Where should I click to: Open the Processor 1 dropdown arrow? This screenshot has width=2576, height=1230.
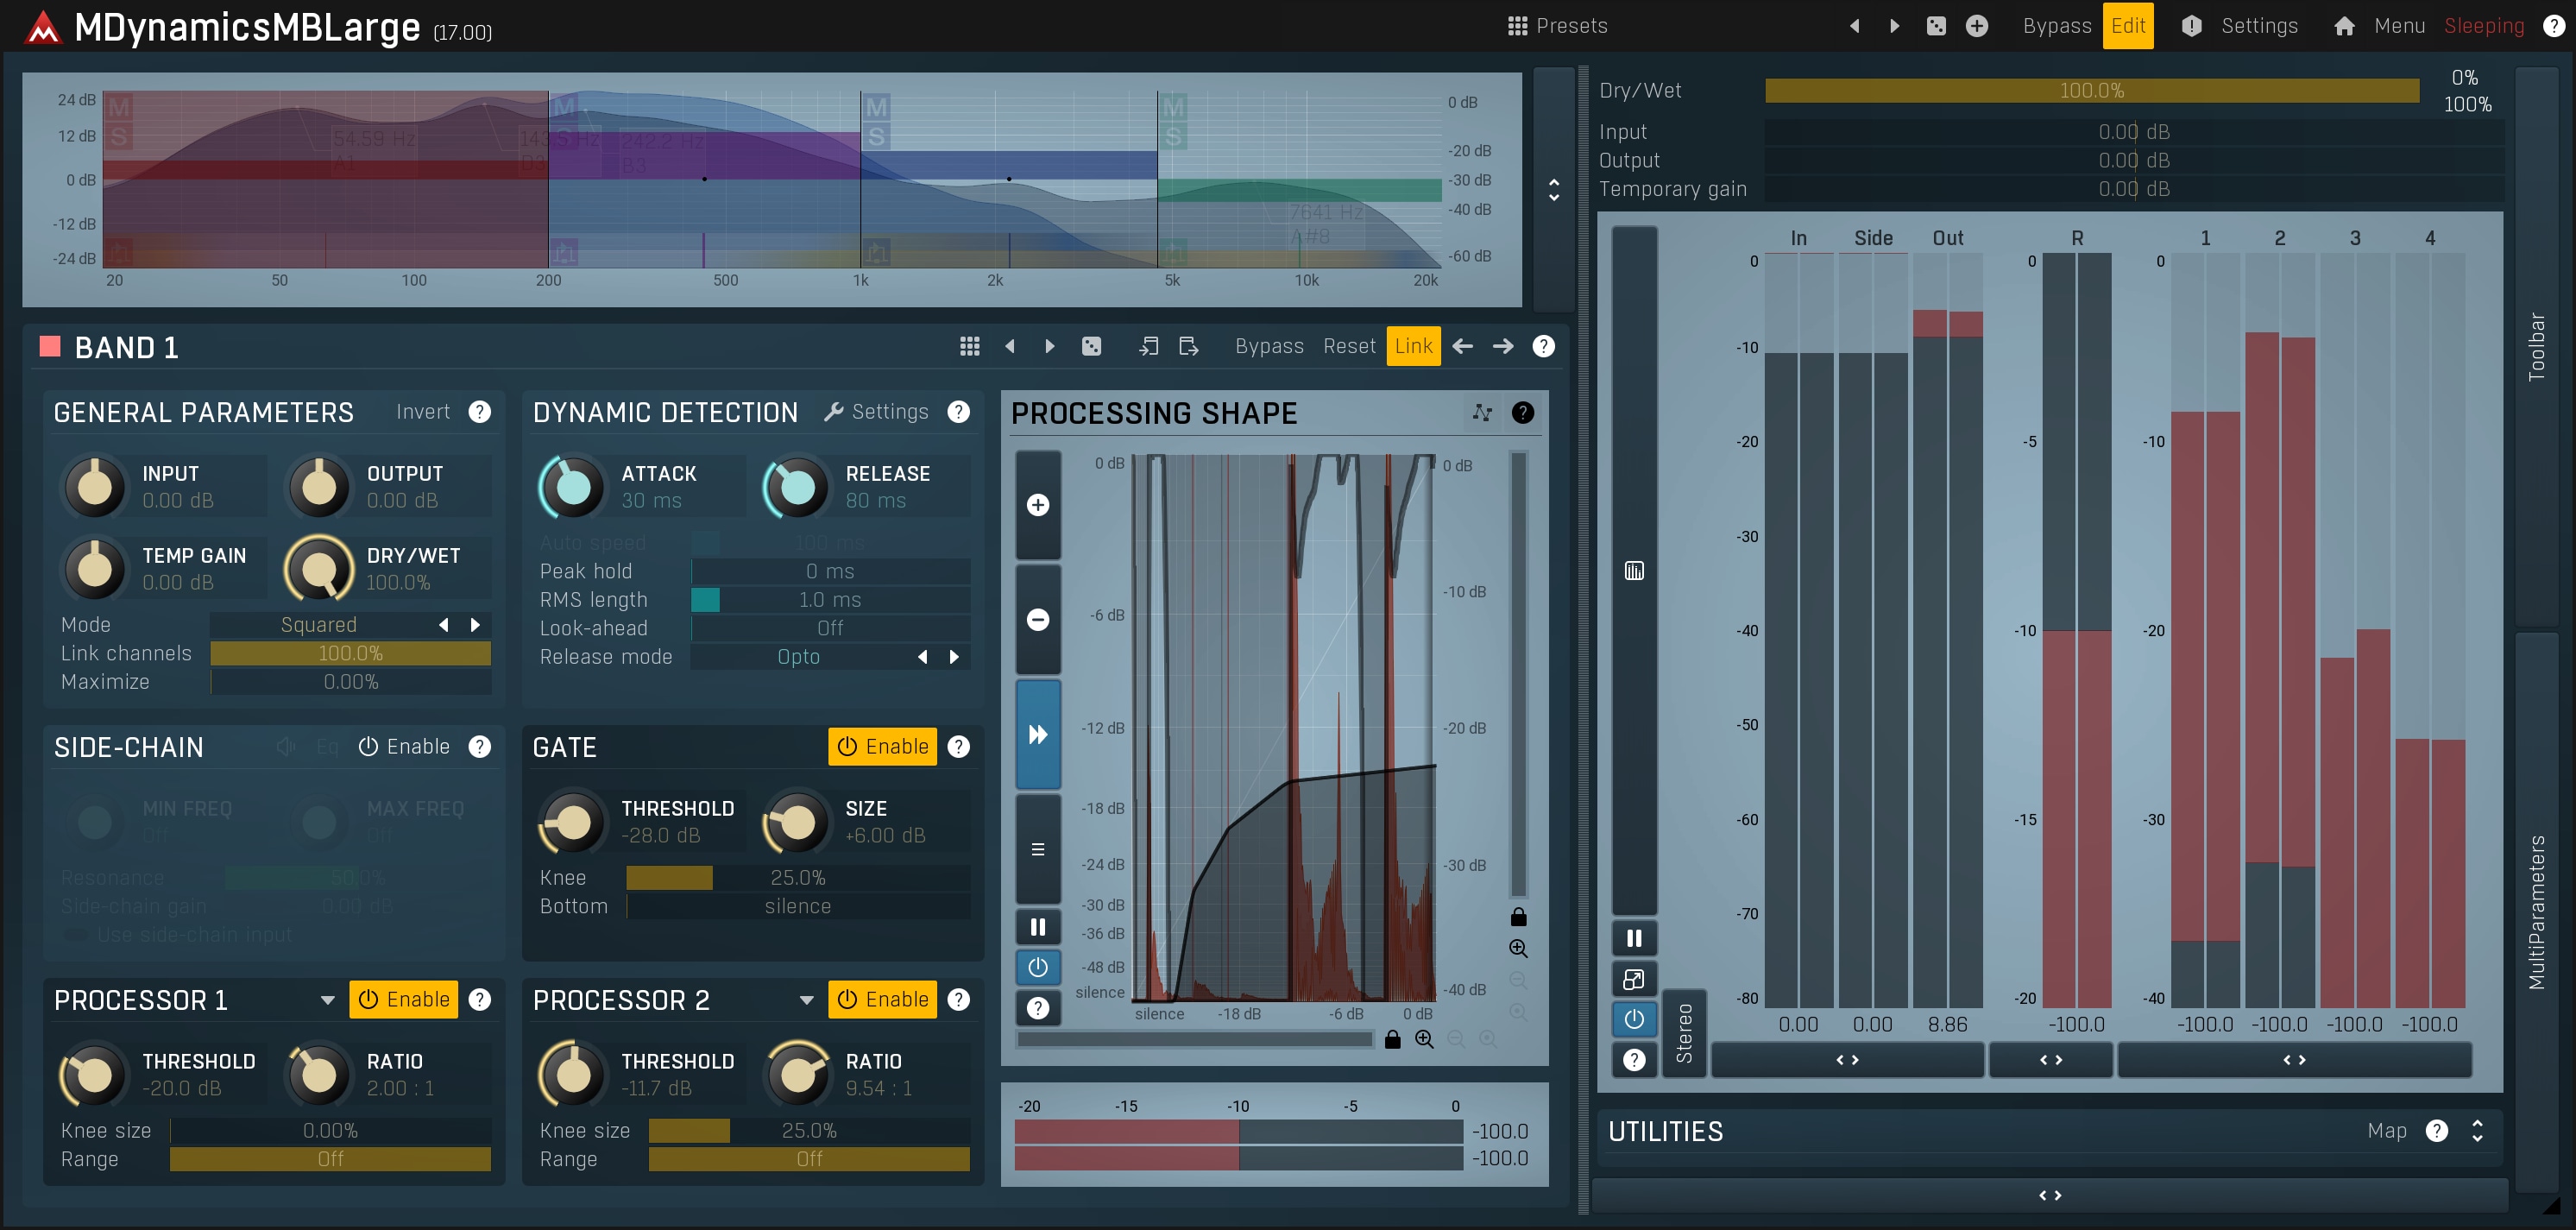coord(327,1000)
